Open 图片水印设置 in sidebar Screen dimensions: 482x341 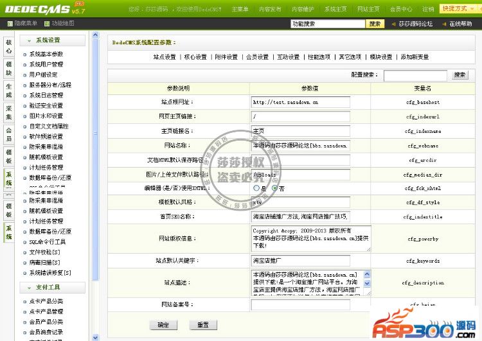46,116
